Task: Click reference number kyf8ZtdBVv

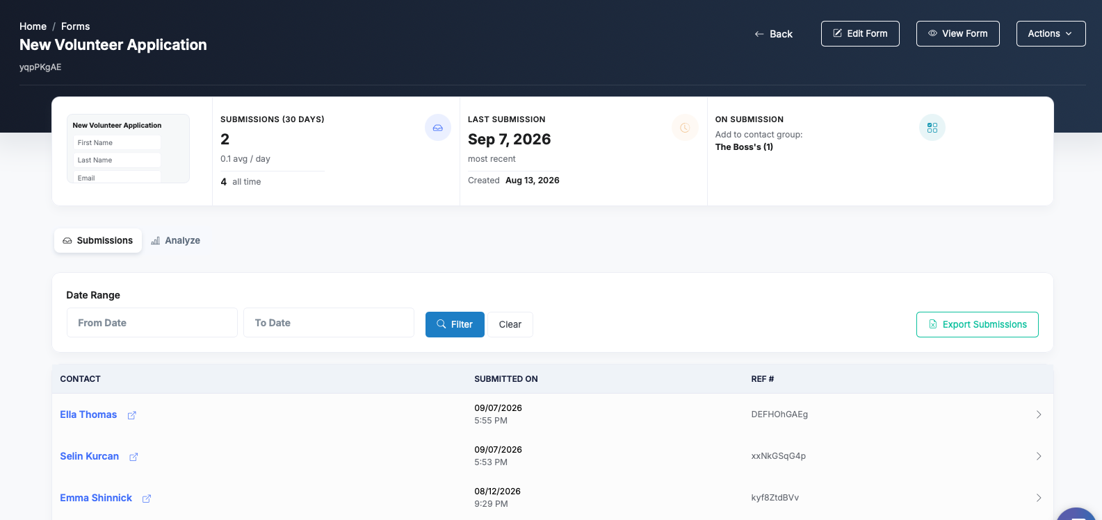Action: click(x=775, y=498)
